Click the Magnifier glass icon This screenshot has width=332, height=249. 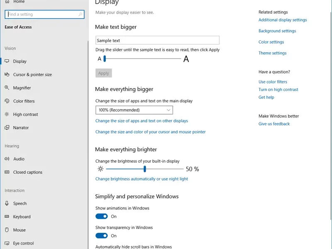point(7,88)
